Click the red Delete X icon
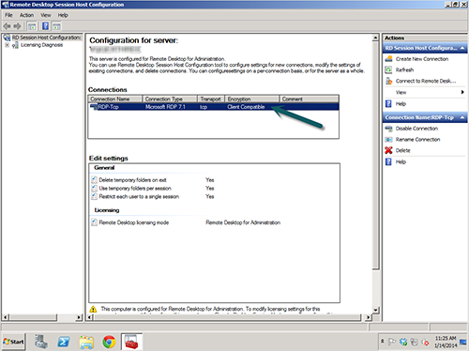 tap(388, 150)
